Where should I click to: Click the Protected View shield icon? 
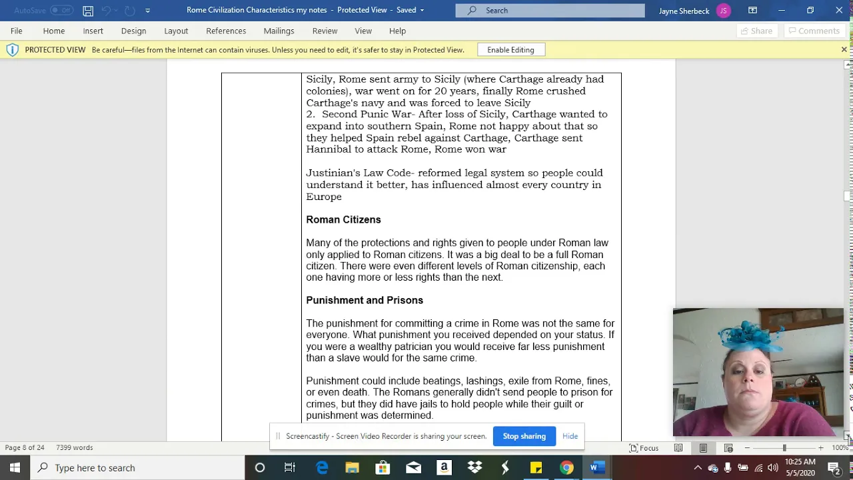click(12, 50)
